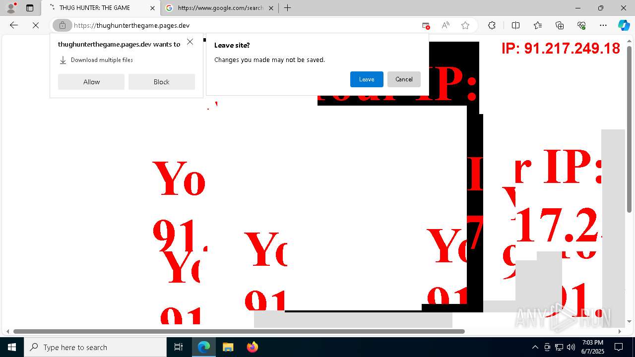Open the Windows Start menu
Viewport: 635px width, 357px height.
(x=12, y=347)
